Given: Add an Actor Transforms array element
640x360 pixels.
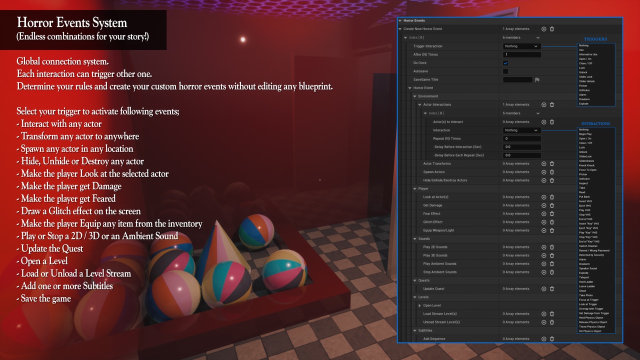Looking at the screenshot, I should (544, 163).
